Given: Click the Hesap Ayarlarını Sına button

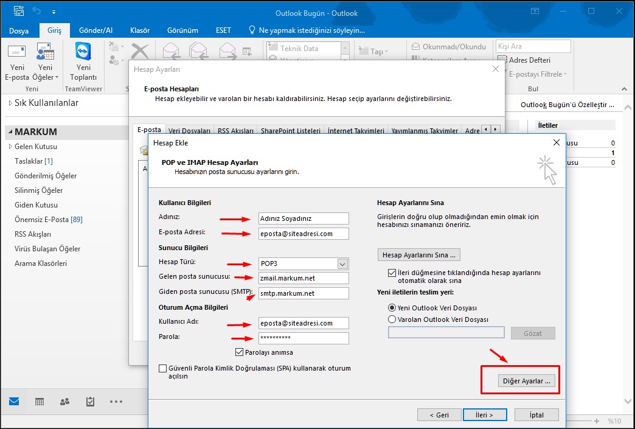Looking at the screenshot, I should (418, 255).
